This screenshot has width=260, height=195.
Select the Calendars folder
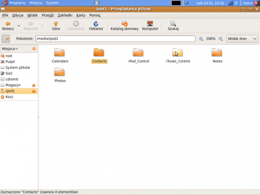pos(60,56)
